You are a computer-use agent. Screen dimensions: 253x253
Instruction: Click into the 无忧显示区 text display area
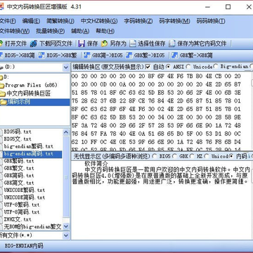161,200
